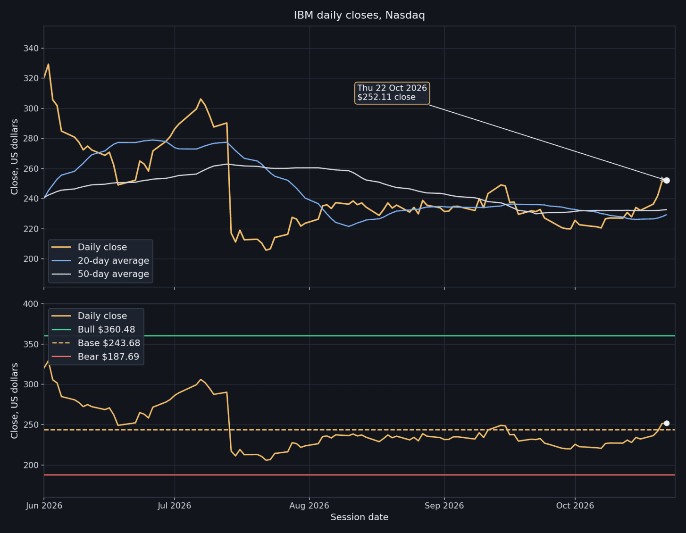Click the "Jun 2026" x-axis tick label

(44, 506)
